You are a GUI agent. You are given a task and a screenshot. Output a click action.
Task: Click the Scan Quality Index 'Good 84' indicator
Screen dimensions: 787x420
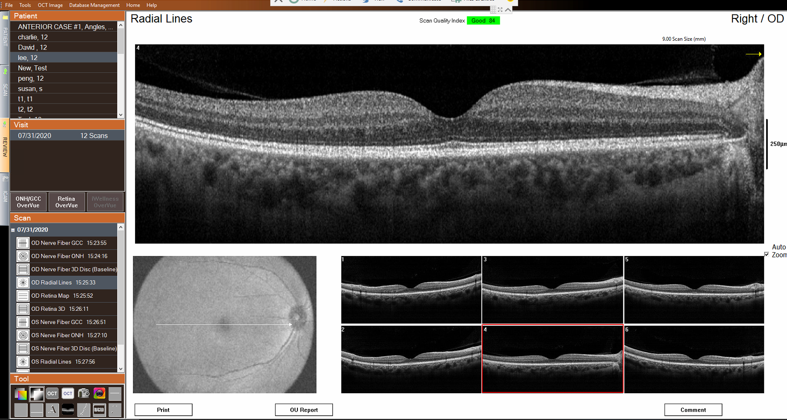pos(483,21)
